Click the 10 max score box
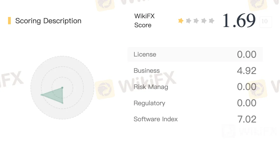Image resolution: width=280 pixels, height=143 pixels. pos(266,22)
